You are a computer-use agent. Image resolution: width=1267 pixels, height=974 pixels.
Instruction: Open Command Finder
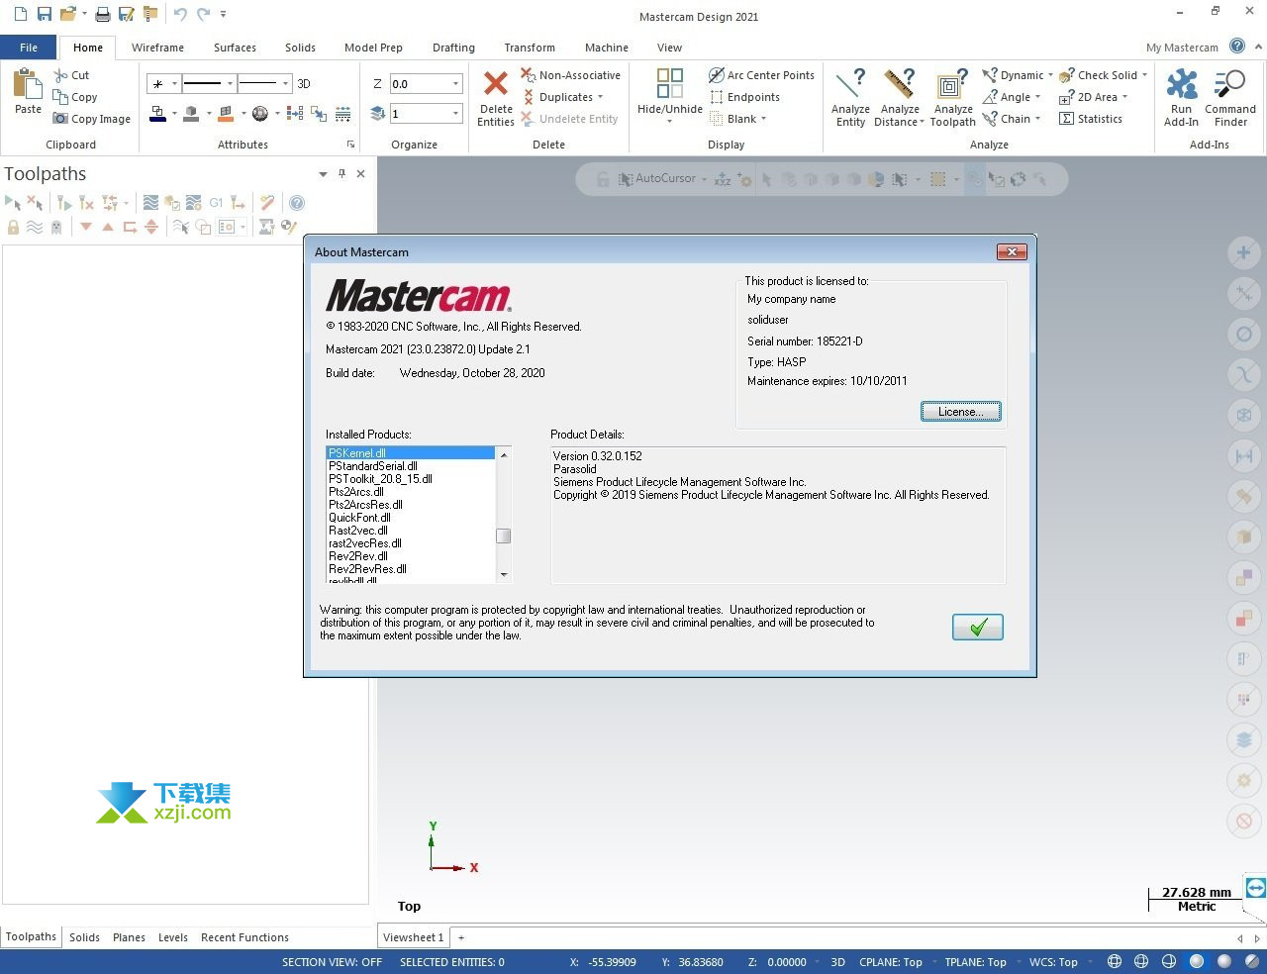pyautogui.click(x=1230, y=97)
